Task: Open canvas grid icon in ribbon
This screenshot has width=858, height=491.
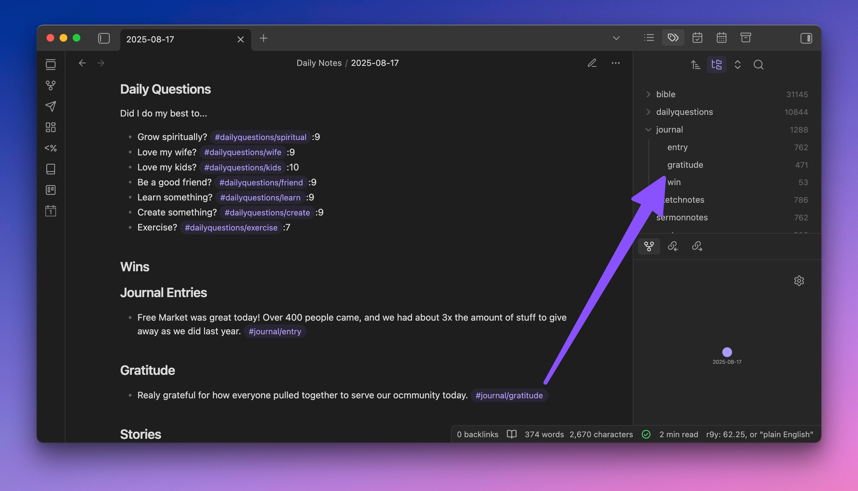Action: pyautogui.click(x=51, y=127)
